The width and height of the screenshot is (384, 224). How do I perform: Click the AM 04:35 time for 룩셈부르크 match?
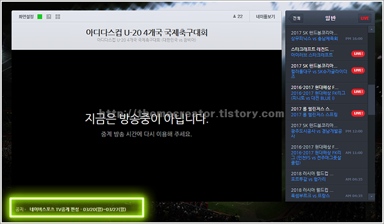(x=354, y=196)
